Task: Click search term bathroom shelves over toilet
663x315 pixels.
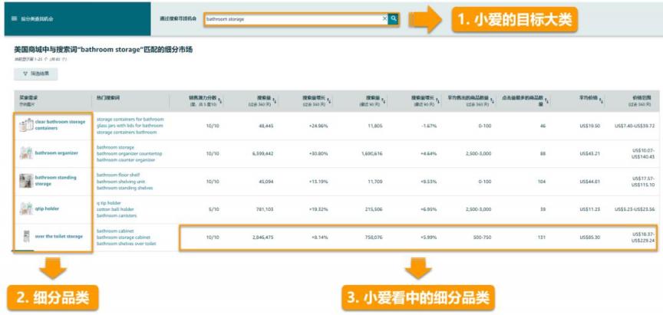Action: coord(127,244)
